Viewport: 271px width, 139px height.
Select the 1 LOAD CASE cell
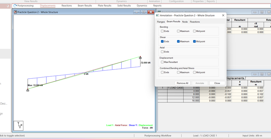click(175, 88)
